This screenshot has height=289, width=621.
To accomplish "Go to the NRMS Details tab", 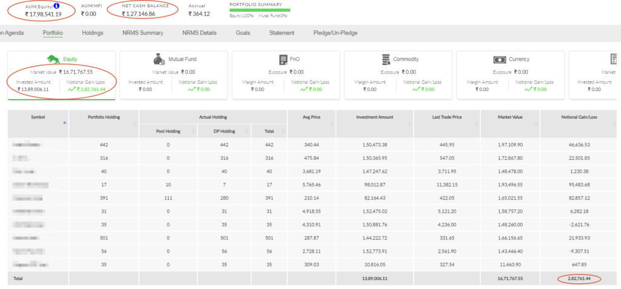I will [x=200, y=33].
